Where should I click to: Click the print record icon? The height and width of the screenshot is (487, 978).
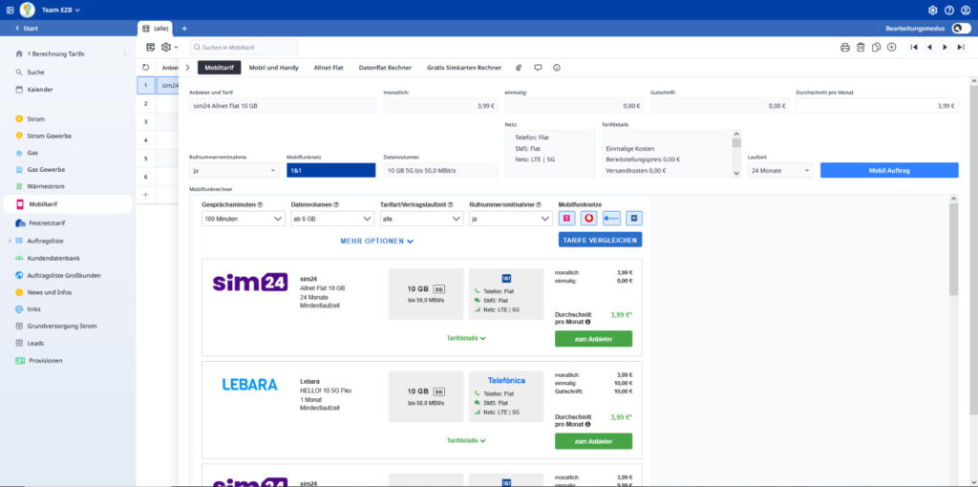coord(845,48)
